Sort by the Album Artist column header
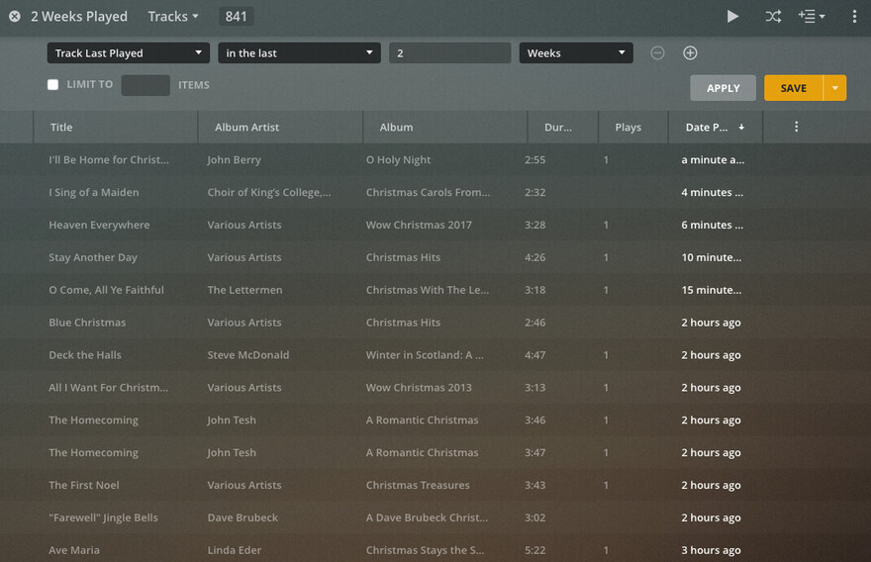 point(280,128)
